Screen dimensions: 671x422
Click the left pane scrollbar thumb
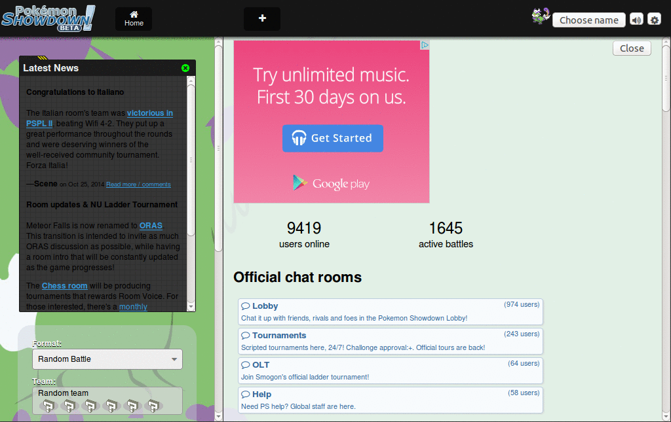coord(218,149)
